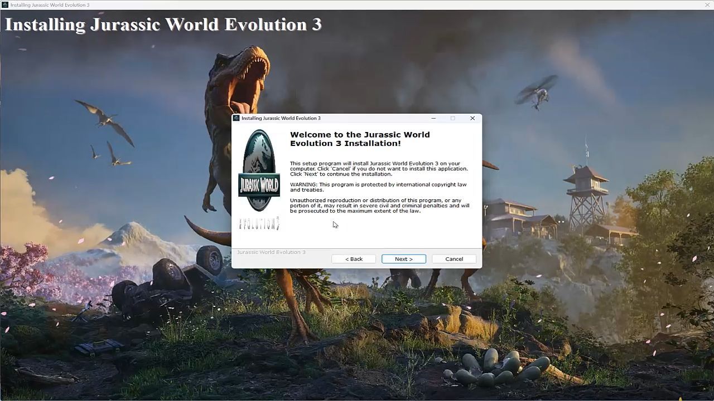Viewport: 714px width, 401px height.
Task: Click the Jurassic World logo in the dialog
Action: [259, 171]
